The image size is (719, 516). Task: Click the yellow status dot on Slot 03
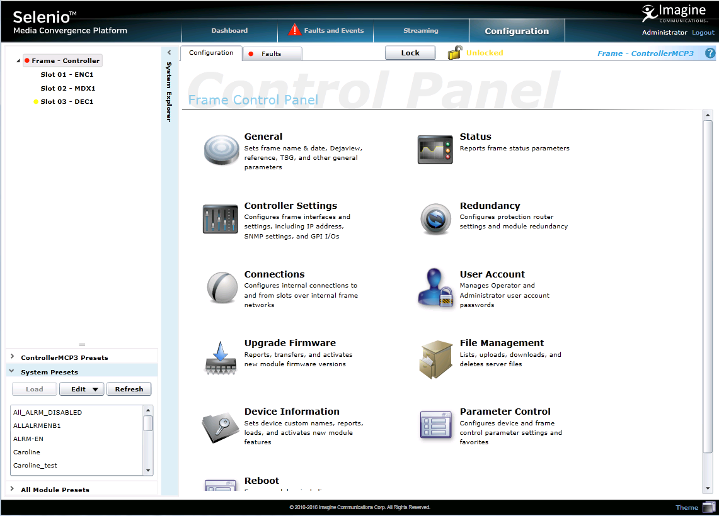click(36, 102)
